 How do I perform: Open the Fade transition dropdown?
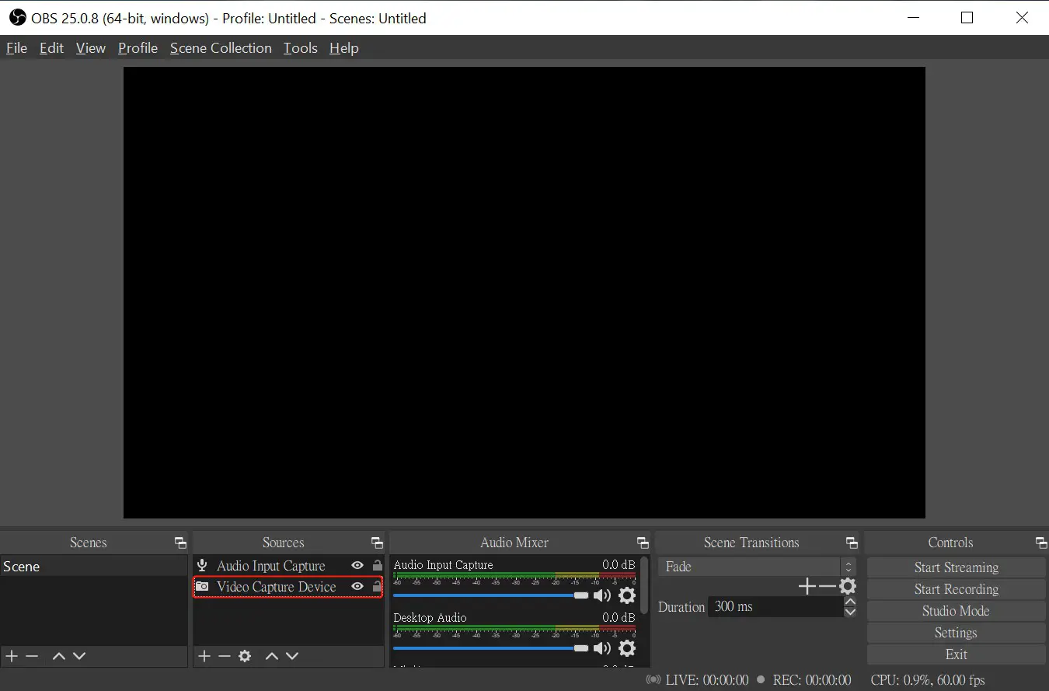click(x=847, y=567)
